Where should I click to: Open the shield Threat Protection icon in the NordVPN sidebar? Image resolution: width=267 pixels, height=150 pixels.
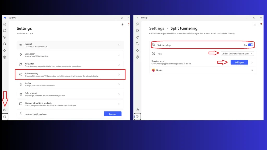coord(5,37)
